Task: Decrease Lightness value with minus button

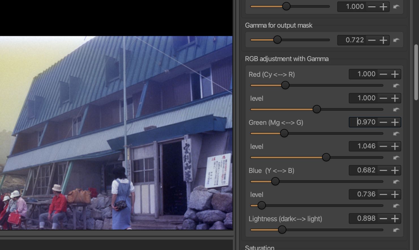Action: tap(383, 218)
